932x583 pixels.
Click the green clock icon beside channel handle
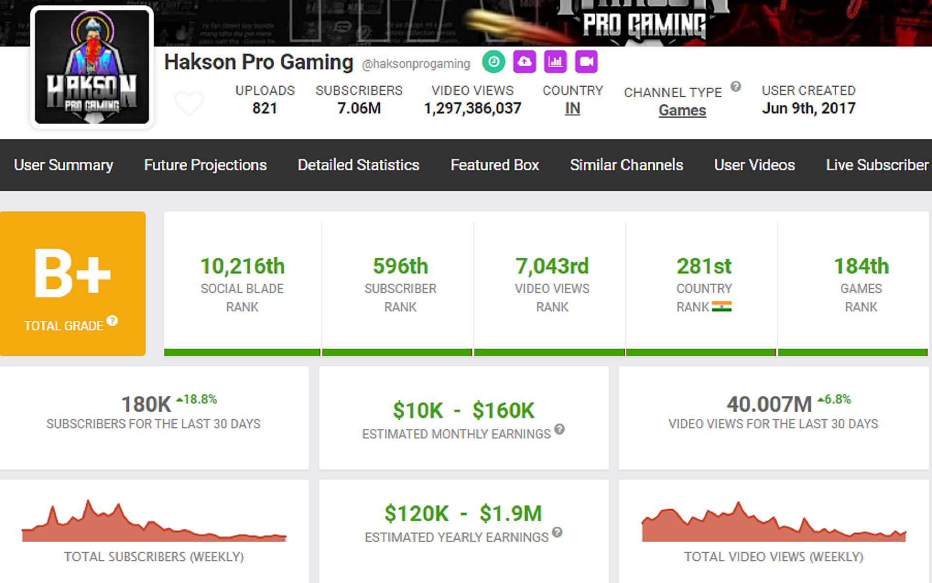pos(494,62)
